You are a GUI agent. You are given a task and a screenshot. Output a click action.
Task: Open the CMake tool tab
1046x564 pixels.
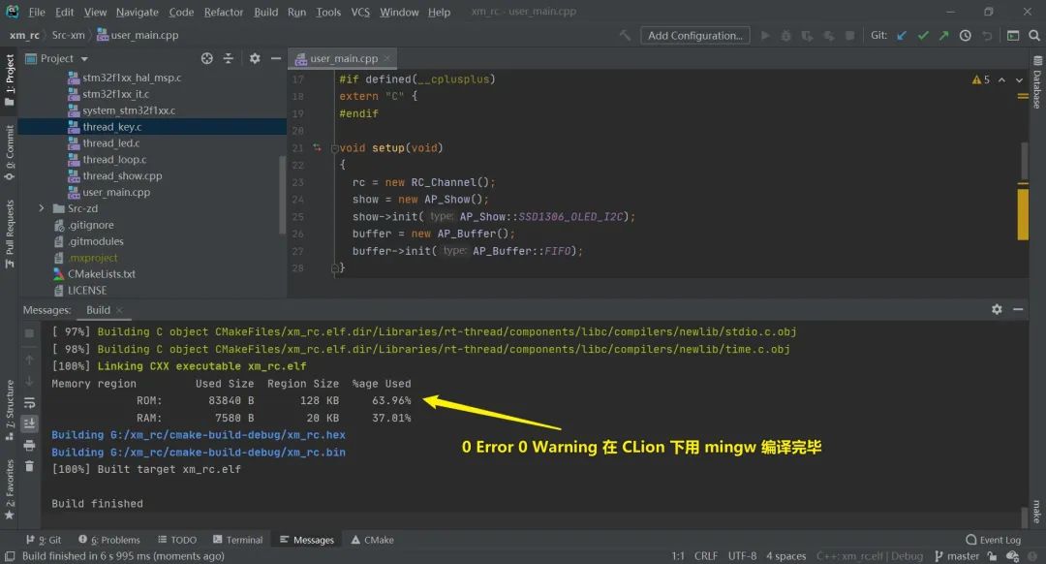point(372,540)
